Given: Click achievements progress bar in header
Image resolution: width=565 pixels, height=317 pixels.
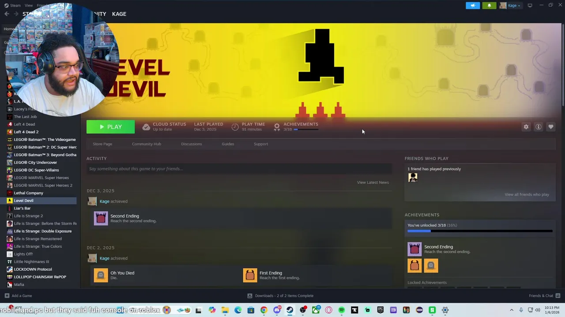Looking at the screenshot, I should 306,129.
